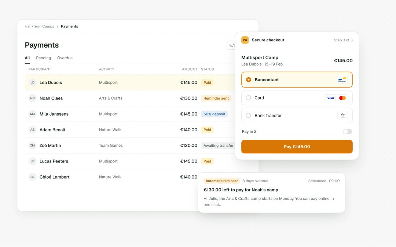Image resolution: width=396 pixels, height=247 pixels.
Task: Click the LD avatar for Léa Dubois
Action: (x=32, y=82)
